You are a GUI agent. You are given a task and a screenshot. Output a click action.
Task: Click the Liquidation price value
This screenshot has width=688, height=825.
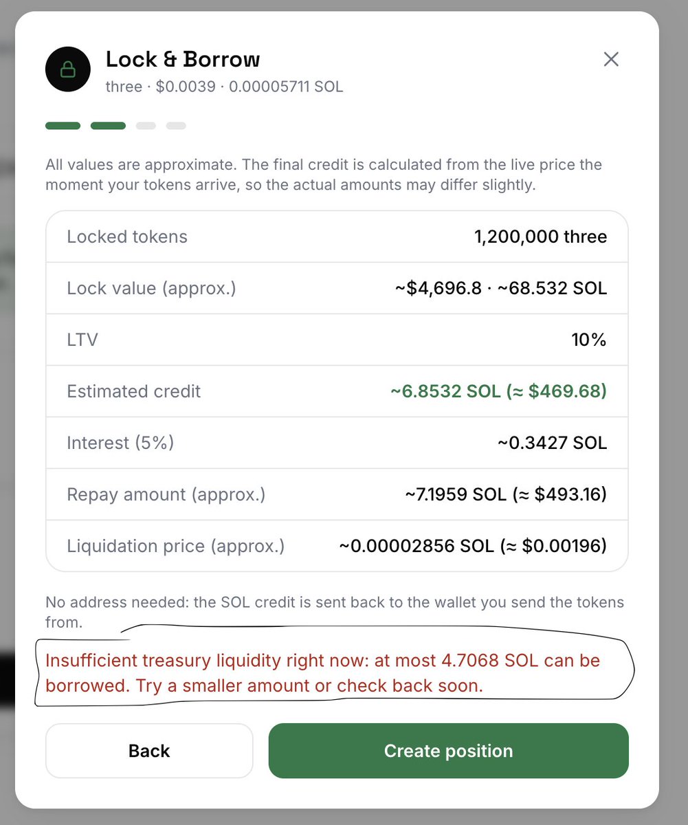click(473, 546)
